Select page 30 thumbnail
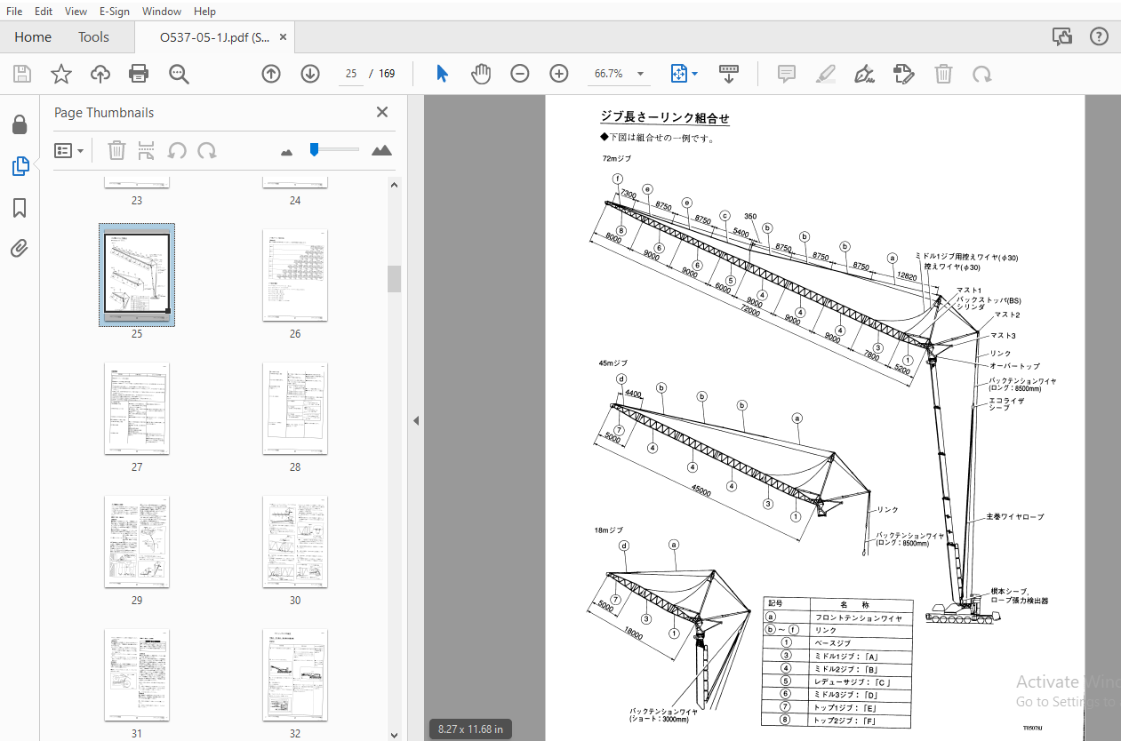Screen dimensions: 1121x741 pos(295,542)
